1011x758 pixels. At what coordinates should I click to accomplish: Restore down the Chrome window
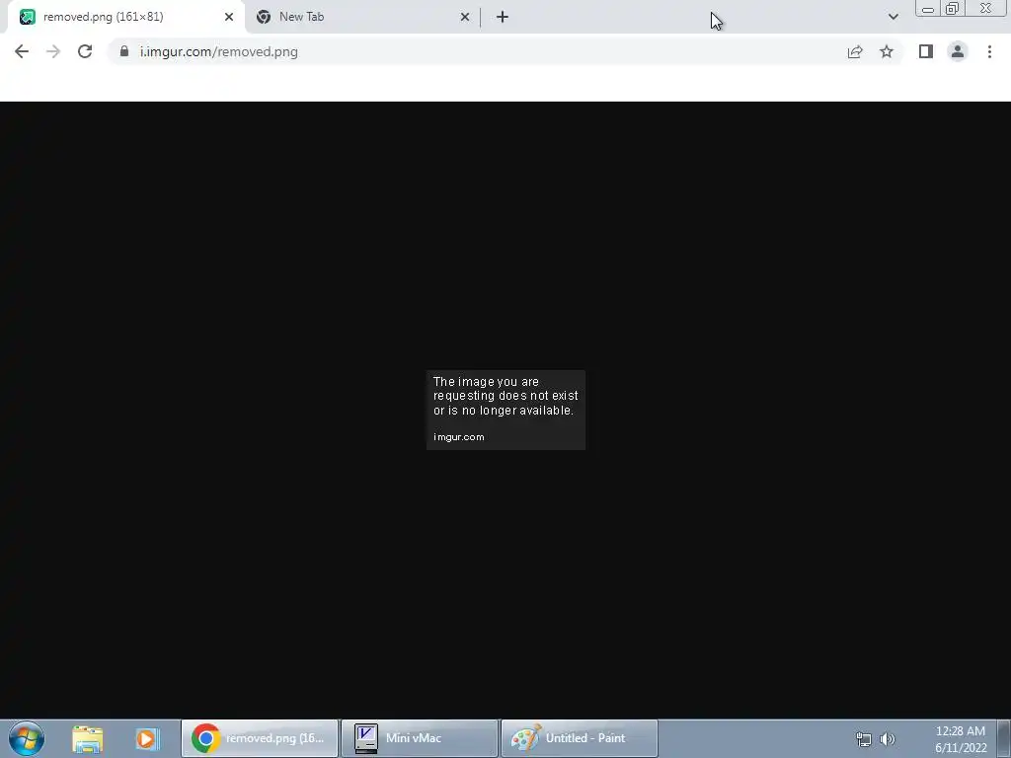point(952,9)
